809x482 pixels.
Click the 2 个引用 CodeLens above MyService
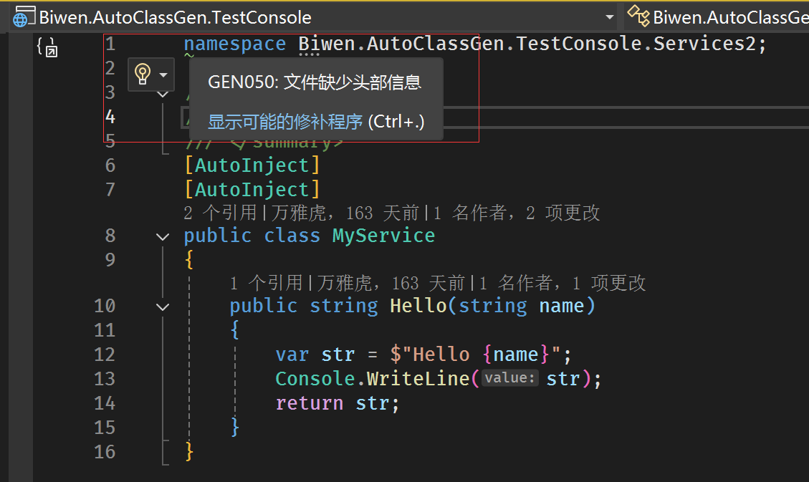click(x=220, y=213)
